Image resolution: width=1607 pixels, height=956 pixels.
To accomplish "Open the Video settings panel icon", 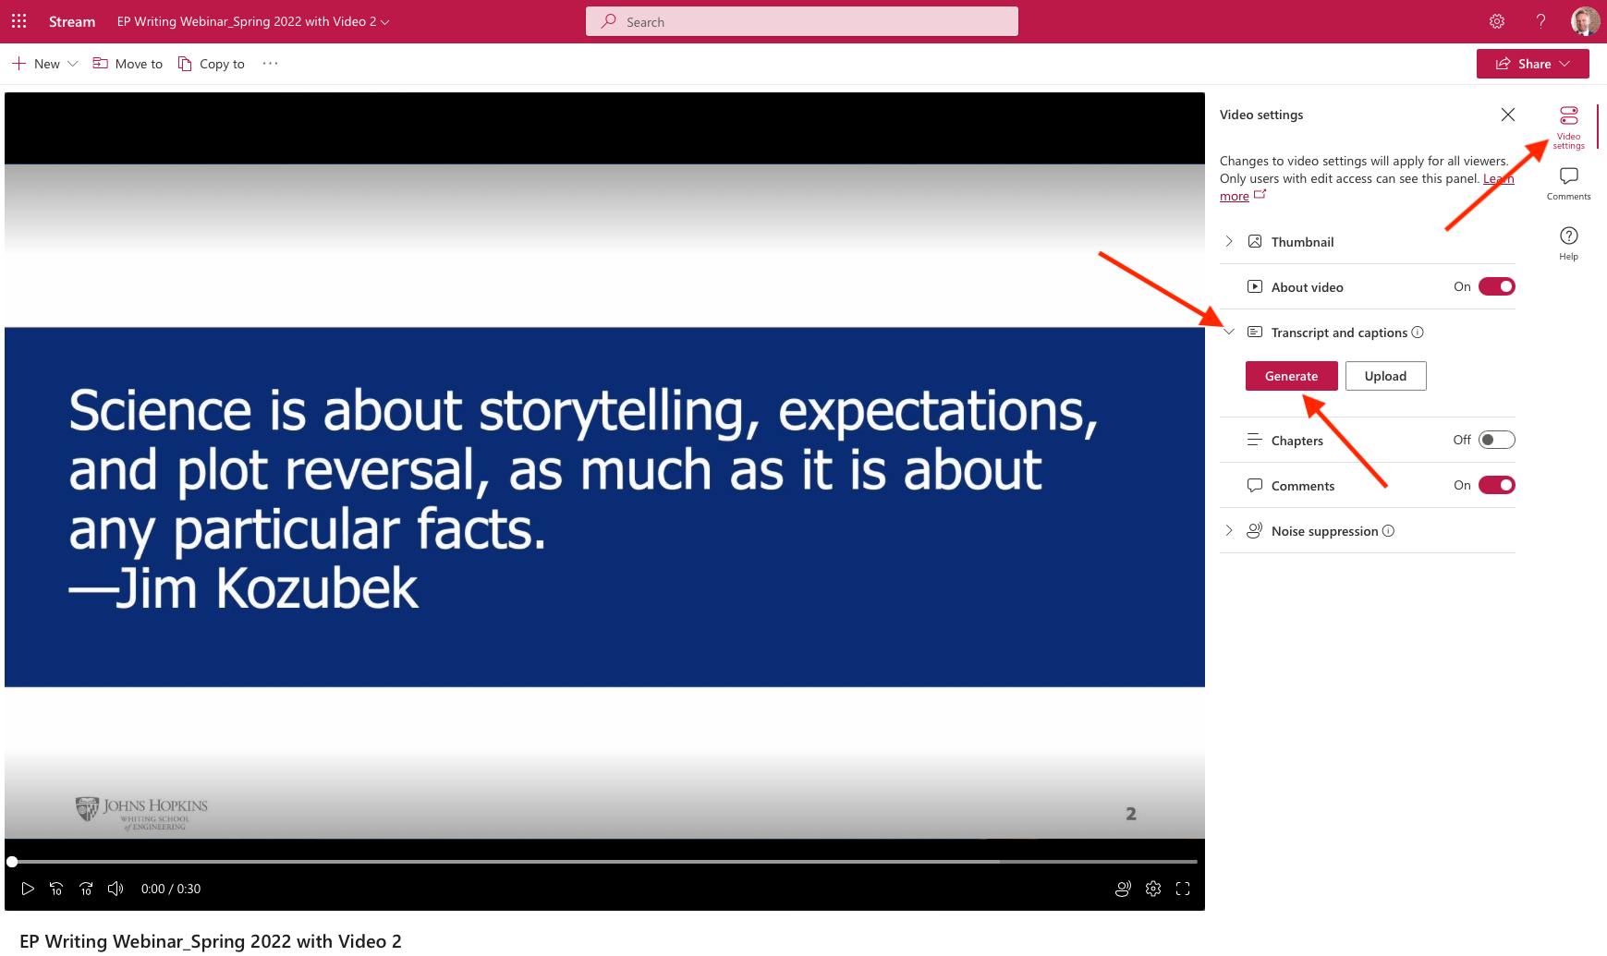I will [x=1568, y=127].
